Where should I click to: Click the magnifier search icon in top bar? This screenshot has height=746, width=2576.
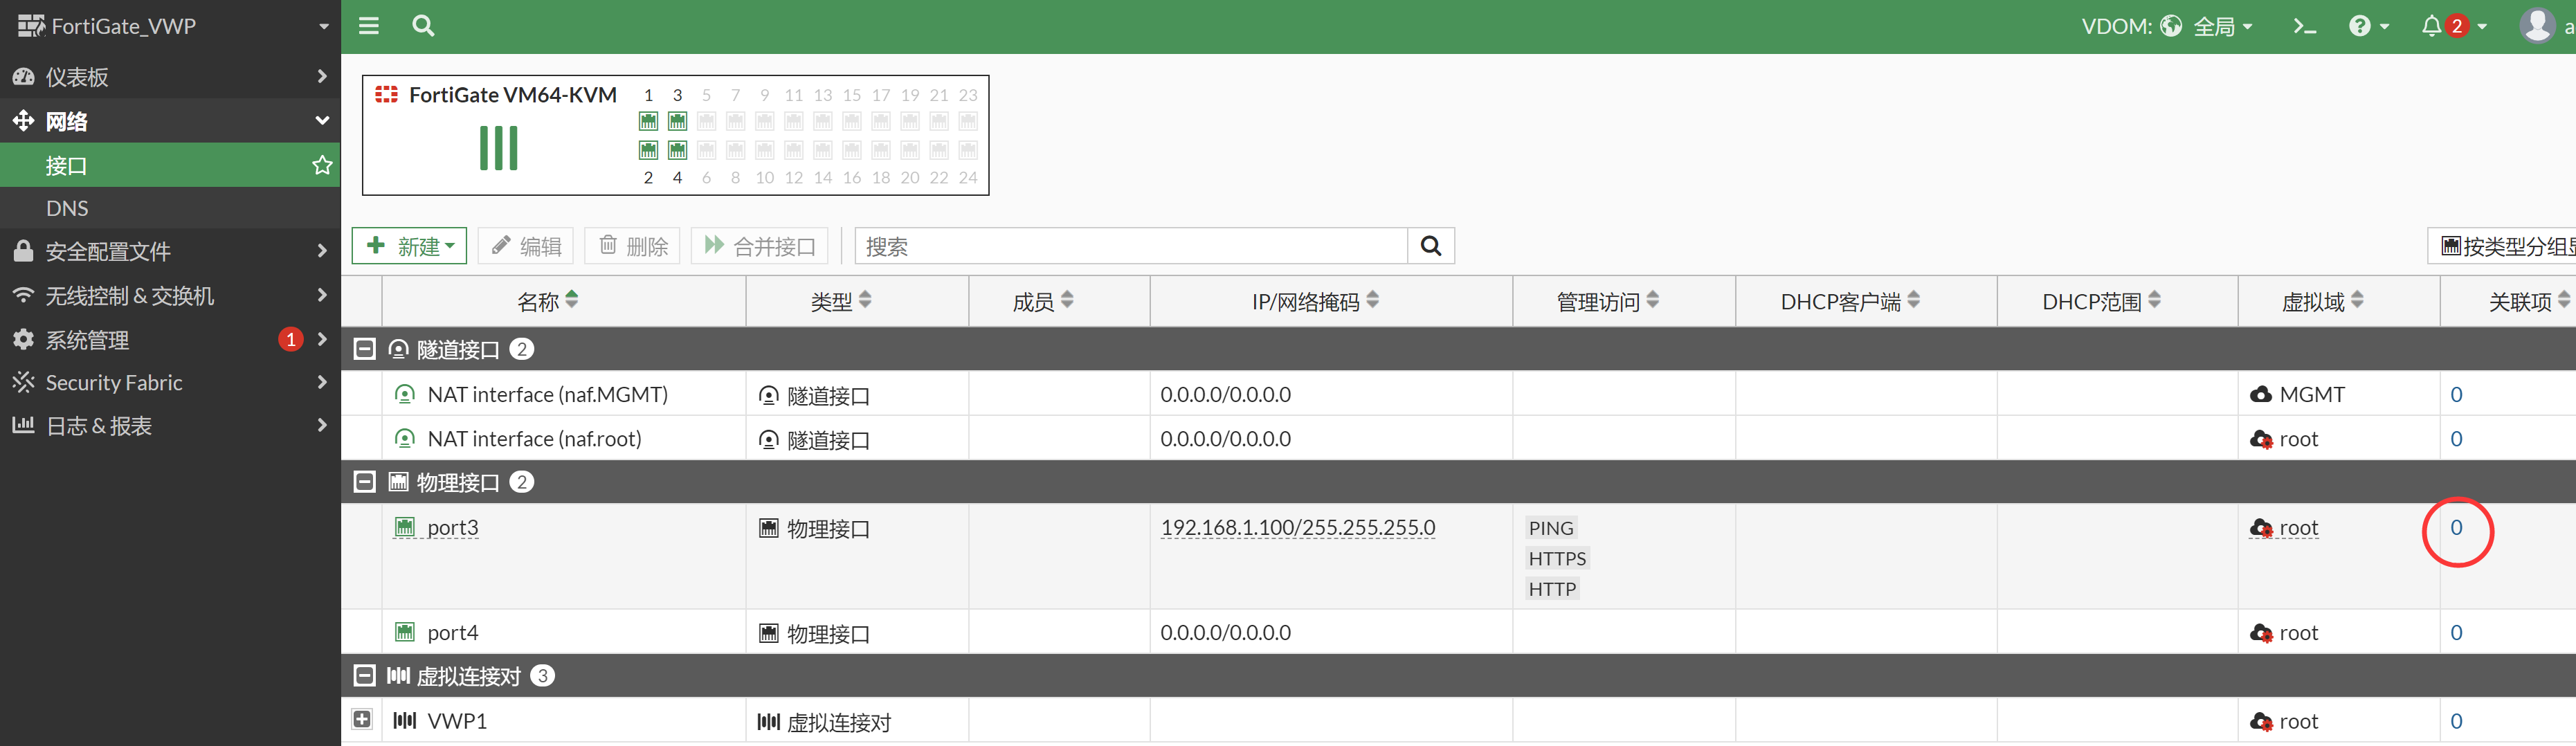(x=423, y=26)
